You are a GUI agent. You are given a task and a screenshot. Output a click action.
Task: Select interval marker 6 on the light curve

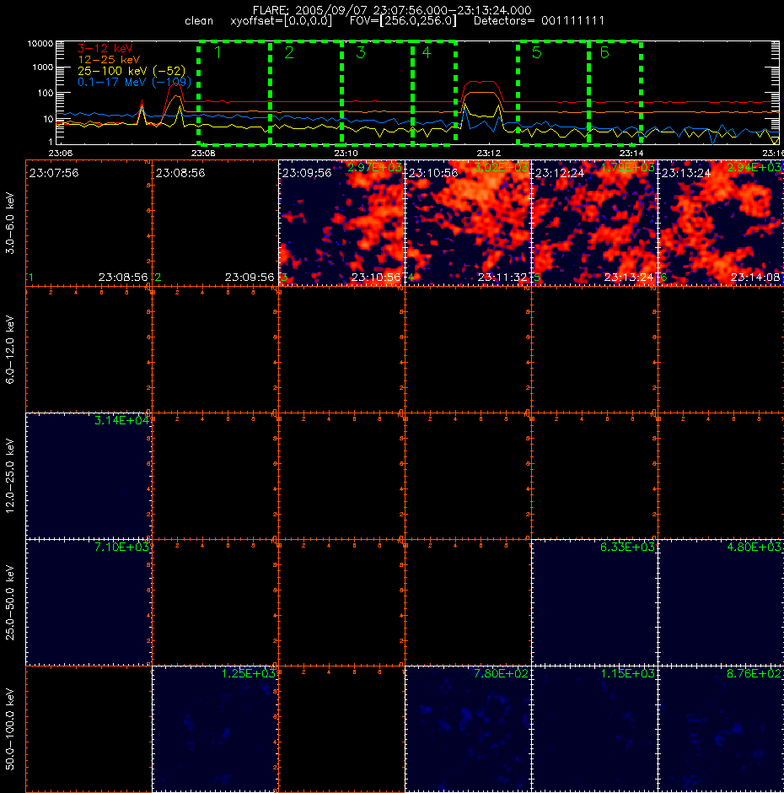604,52
